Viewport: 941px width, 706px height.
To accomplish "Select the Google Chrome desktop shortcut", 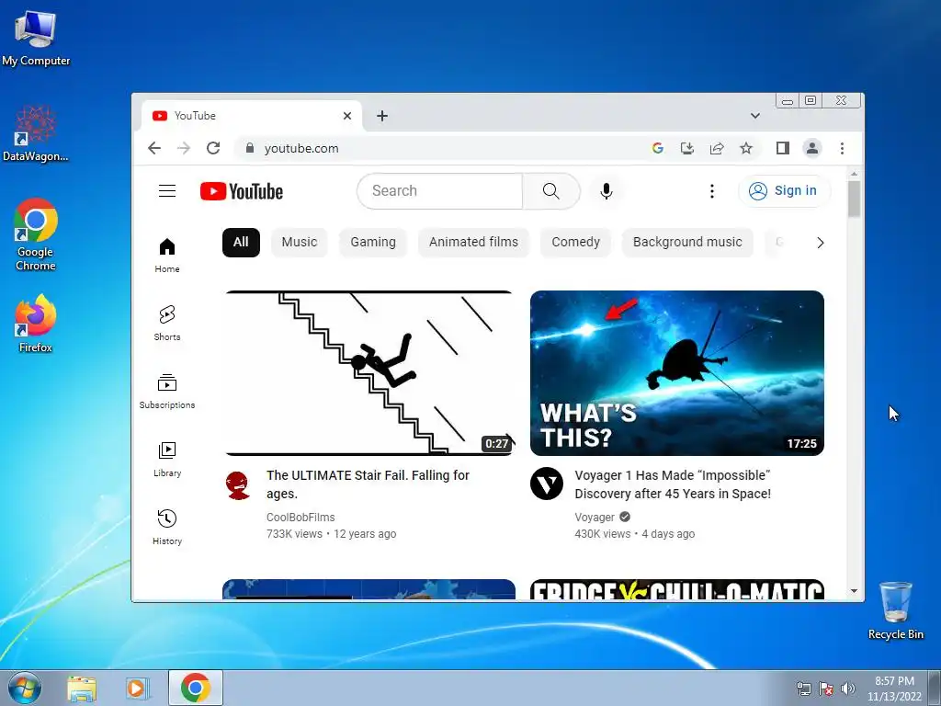I will 36,234.
